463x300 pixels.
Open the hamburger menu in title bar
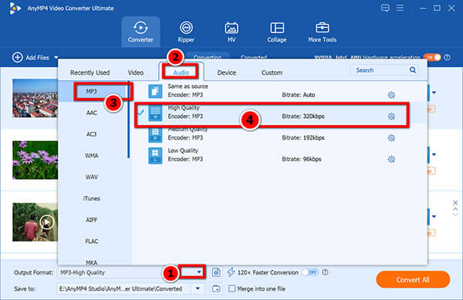coord(400,8)
